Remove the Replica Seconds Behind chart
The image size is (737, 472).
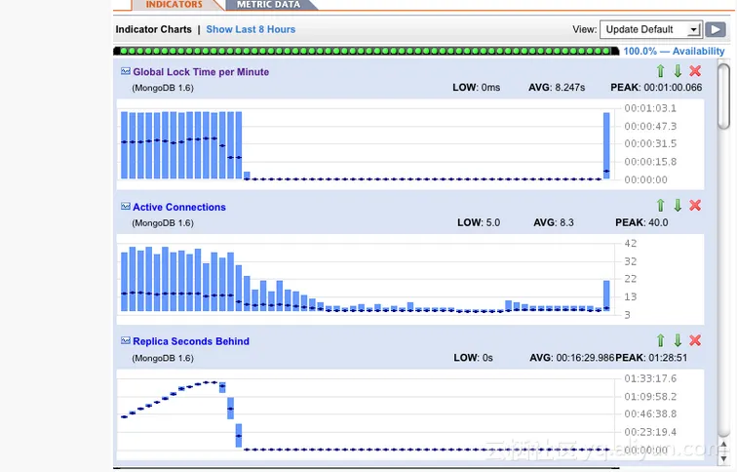click(x=695, y=340)
